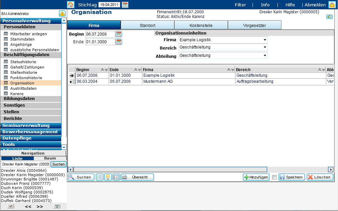Click the sidebar scroll up arrow

64,21
